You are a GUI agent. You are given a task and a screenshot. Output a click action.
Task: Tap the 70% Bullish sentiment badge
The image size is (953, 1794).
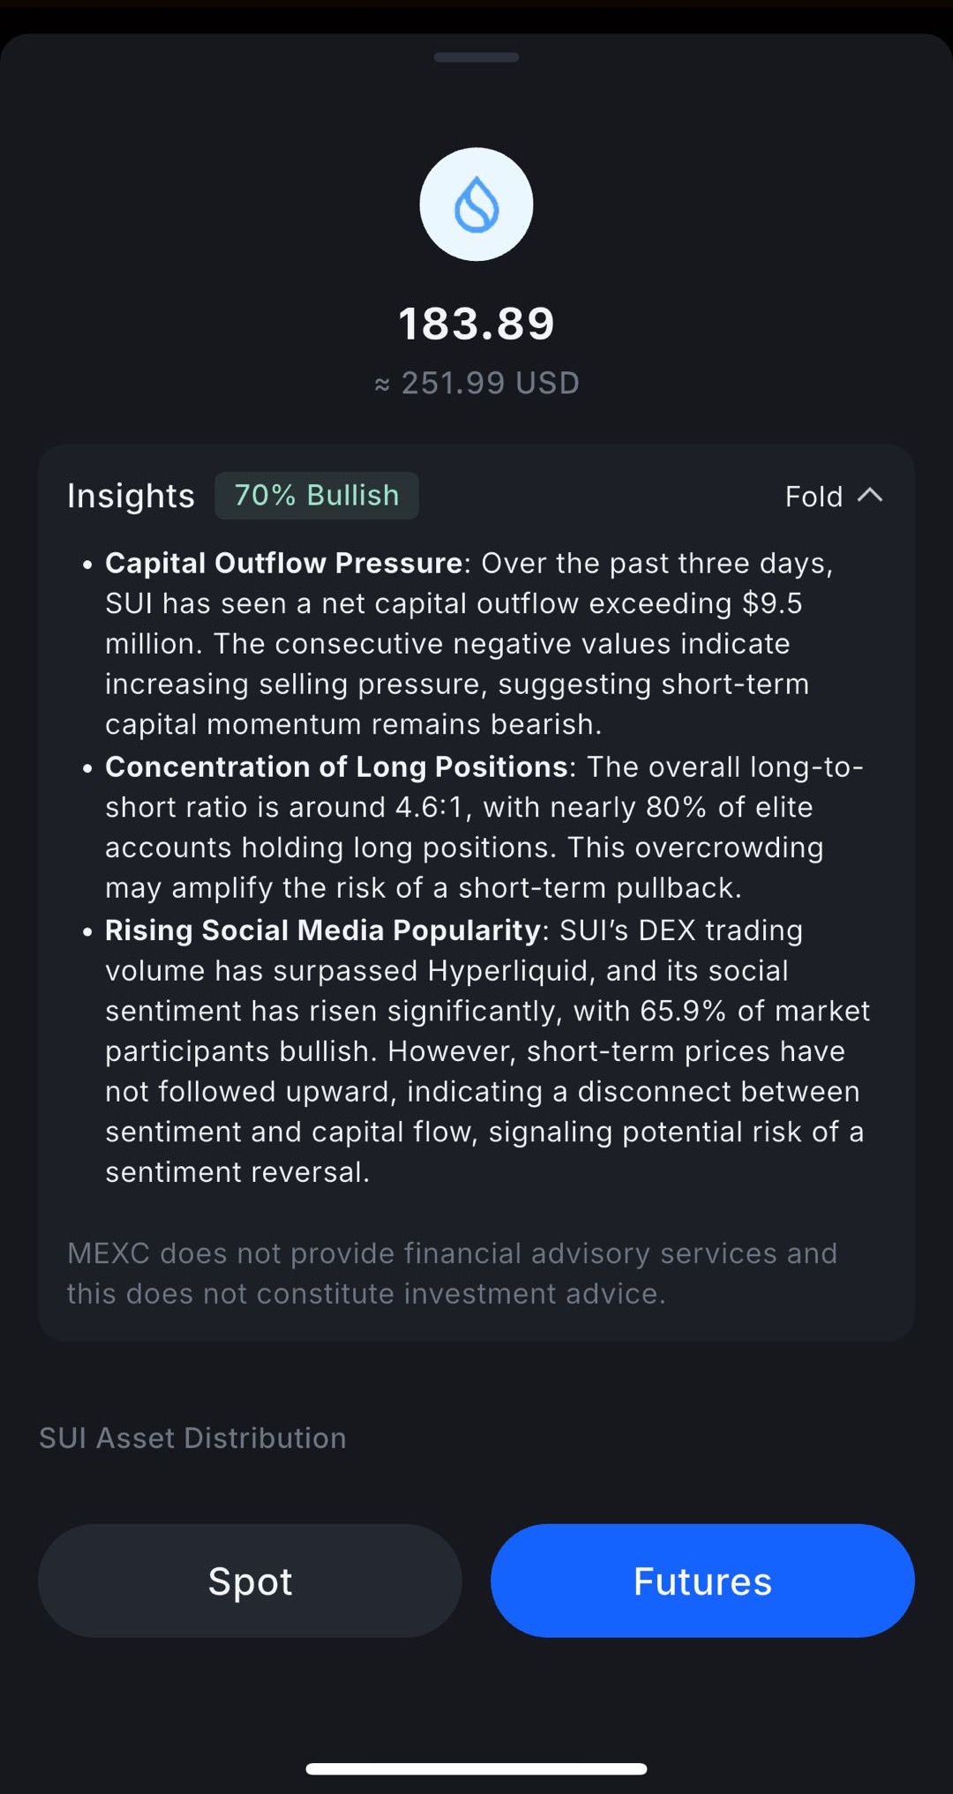click(x=316, y=496)
